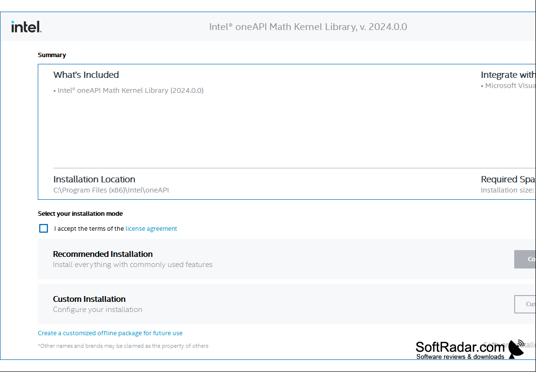Click the Intel oneAPI Math Kernel Library (2024.0.0) item

[x=128, y=90]
